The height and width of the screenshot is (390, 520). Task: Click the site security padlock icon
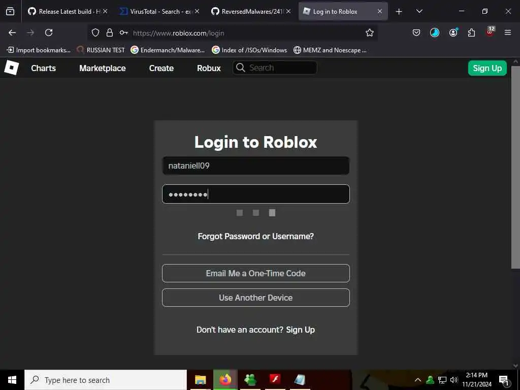pos(110,32)
